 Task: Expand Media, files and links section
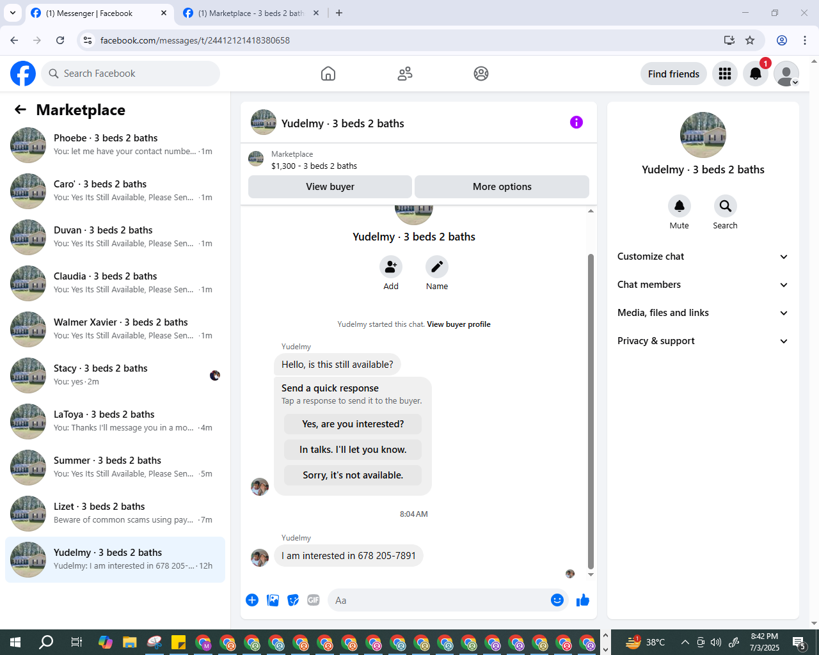703,313
